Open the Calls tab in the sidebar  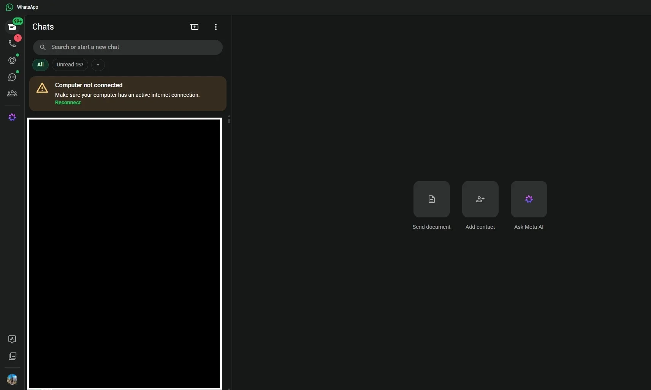(12, 44)
